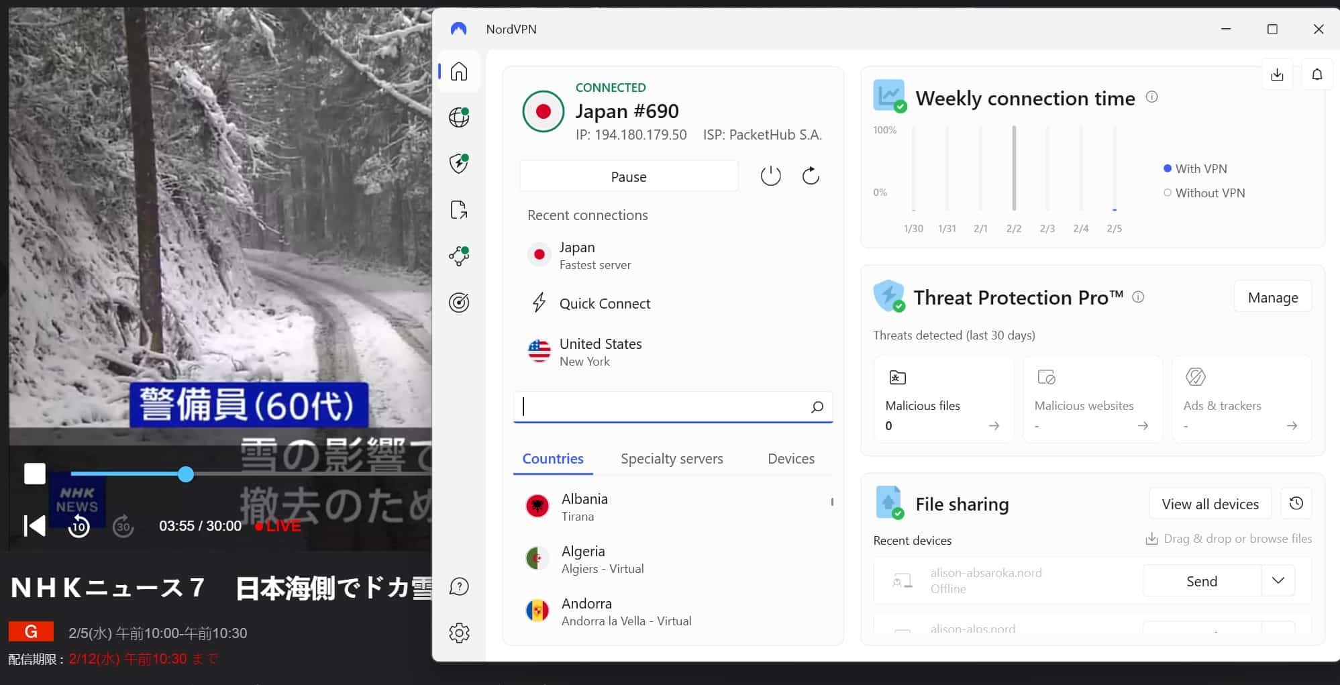1340x685 pixels.
Task: Click the disconnect power icon
Action: point(770,176)
